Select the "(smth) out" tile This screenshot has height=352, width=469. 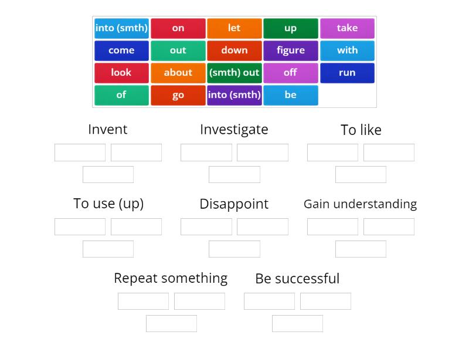[235, 72]
